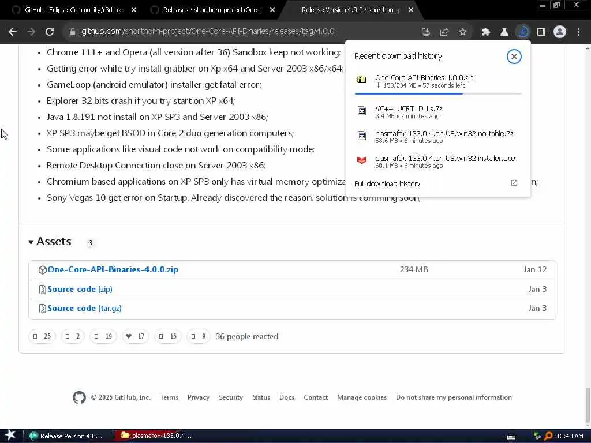Open the profile avatar icon
Screen dimensions: 591x443
tap(560, 32)
